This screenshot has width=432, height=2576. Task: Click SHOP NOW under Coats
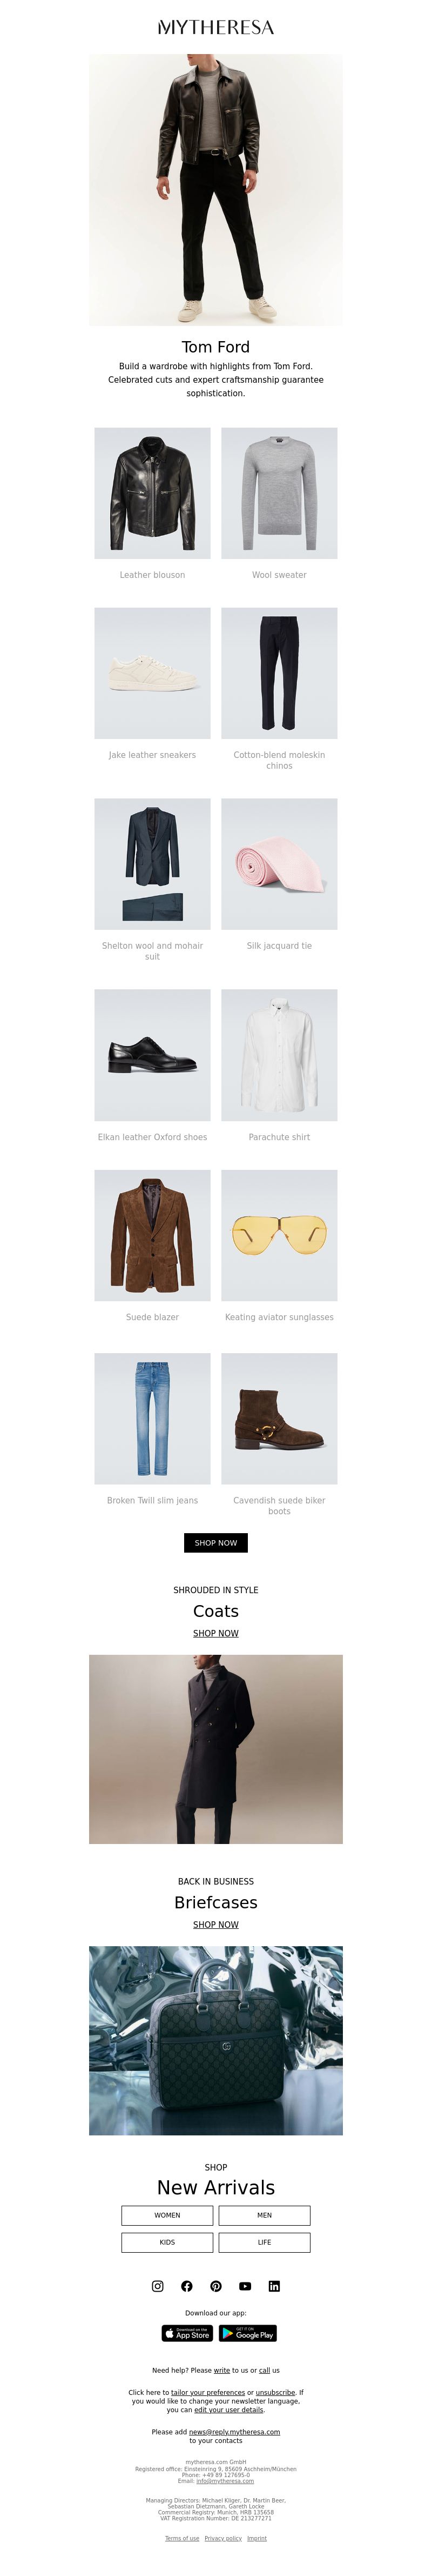tap(216, 1633)
